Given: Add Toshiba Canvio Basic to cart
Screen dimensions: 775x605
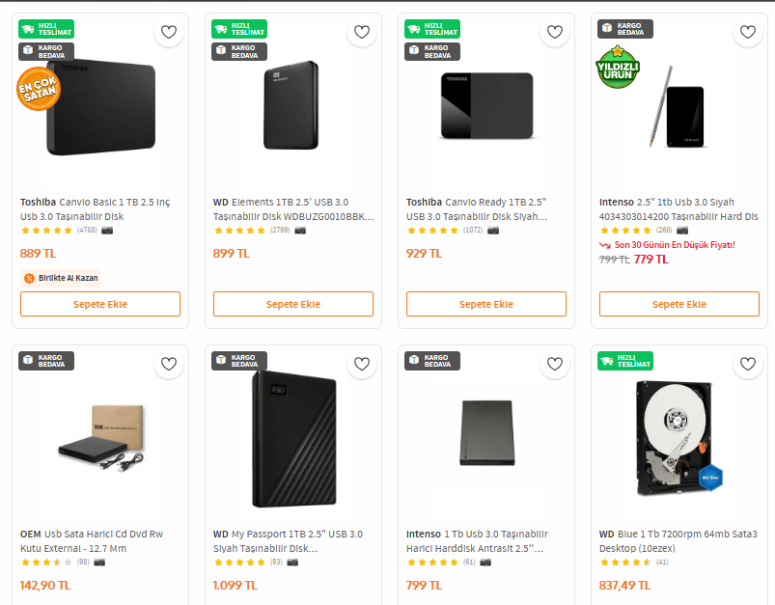Looking at the screenshot, I should click(x=100, y=304).
